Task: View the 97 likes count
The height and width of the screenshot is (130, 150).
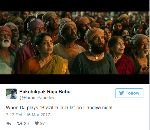Action: pyautogui.click(x=43, y=123)
